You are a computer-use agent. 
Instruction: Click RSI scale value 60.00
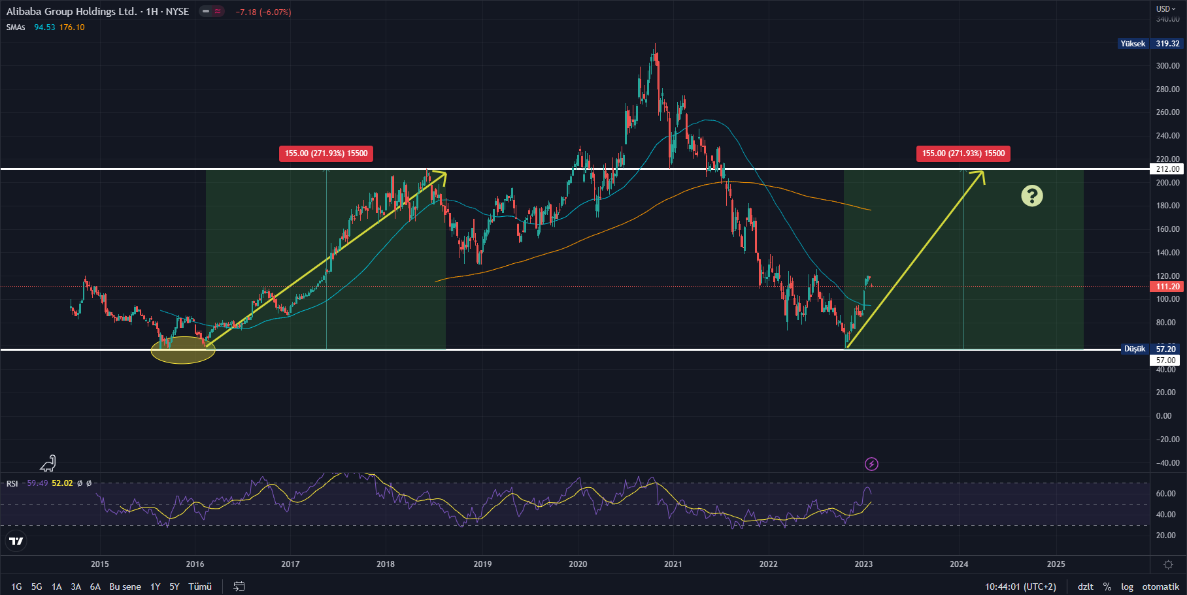pos(1166,494)
